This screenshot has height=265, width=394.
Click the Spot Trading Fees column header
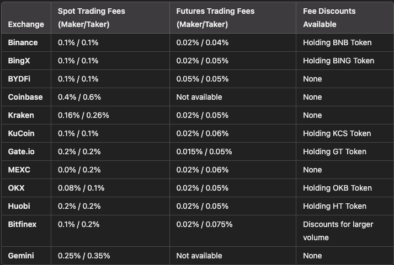pyautogui.click(x=90, y=18)
